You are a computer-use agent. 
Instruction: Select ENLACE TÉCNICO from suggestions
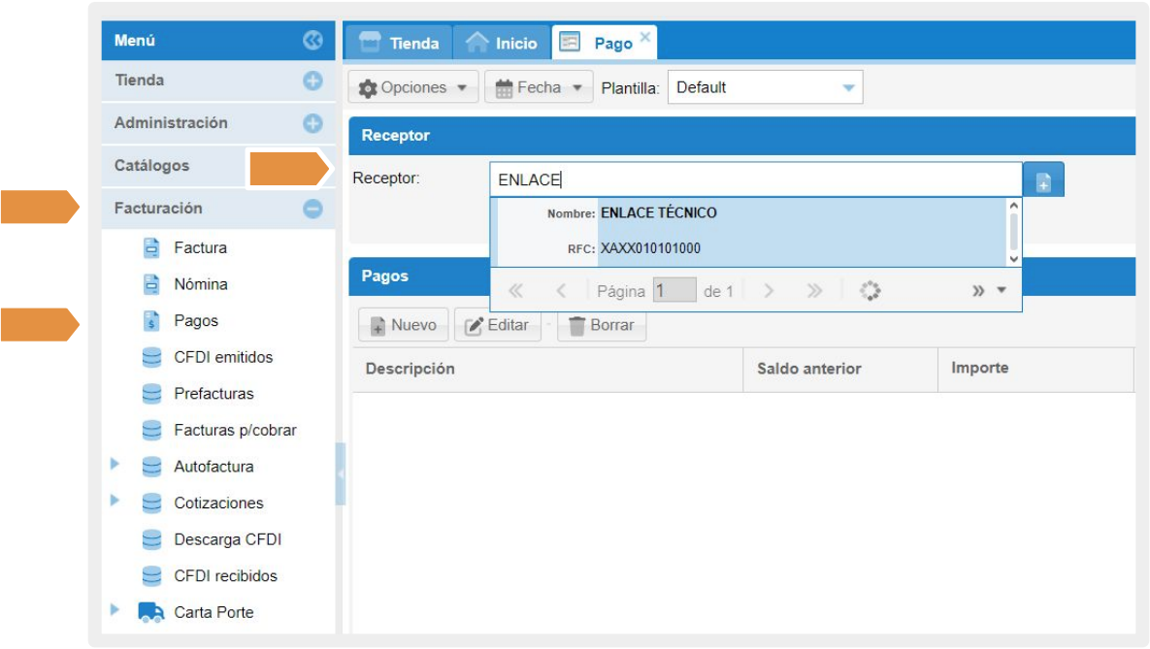click(x=658, y=213)
